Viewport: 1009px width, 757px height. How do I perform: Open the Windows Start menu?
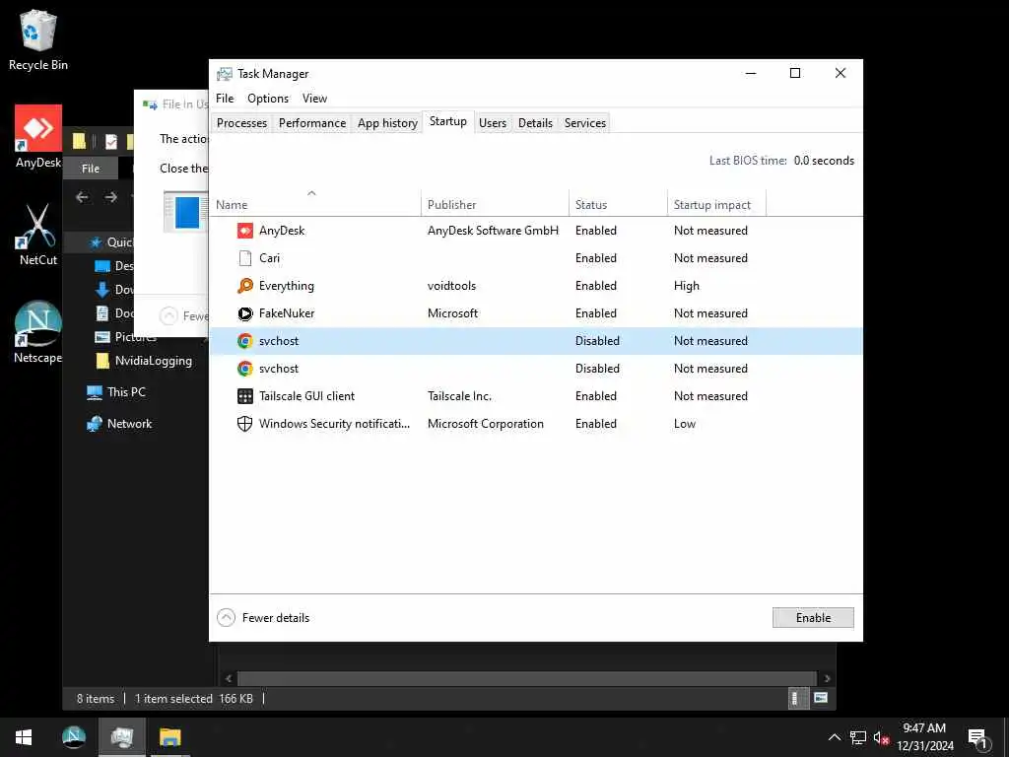point(24,737)
